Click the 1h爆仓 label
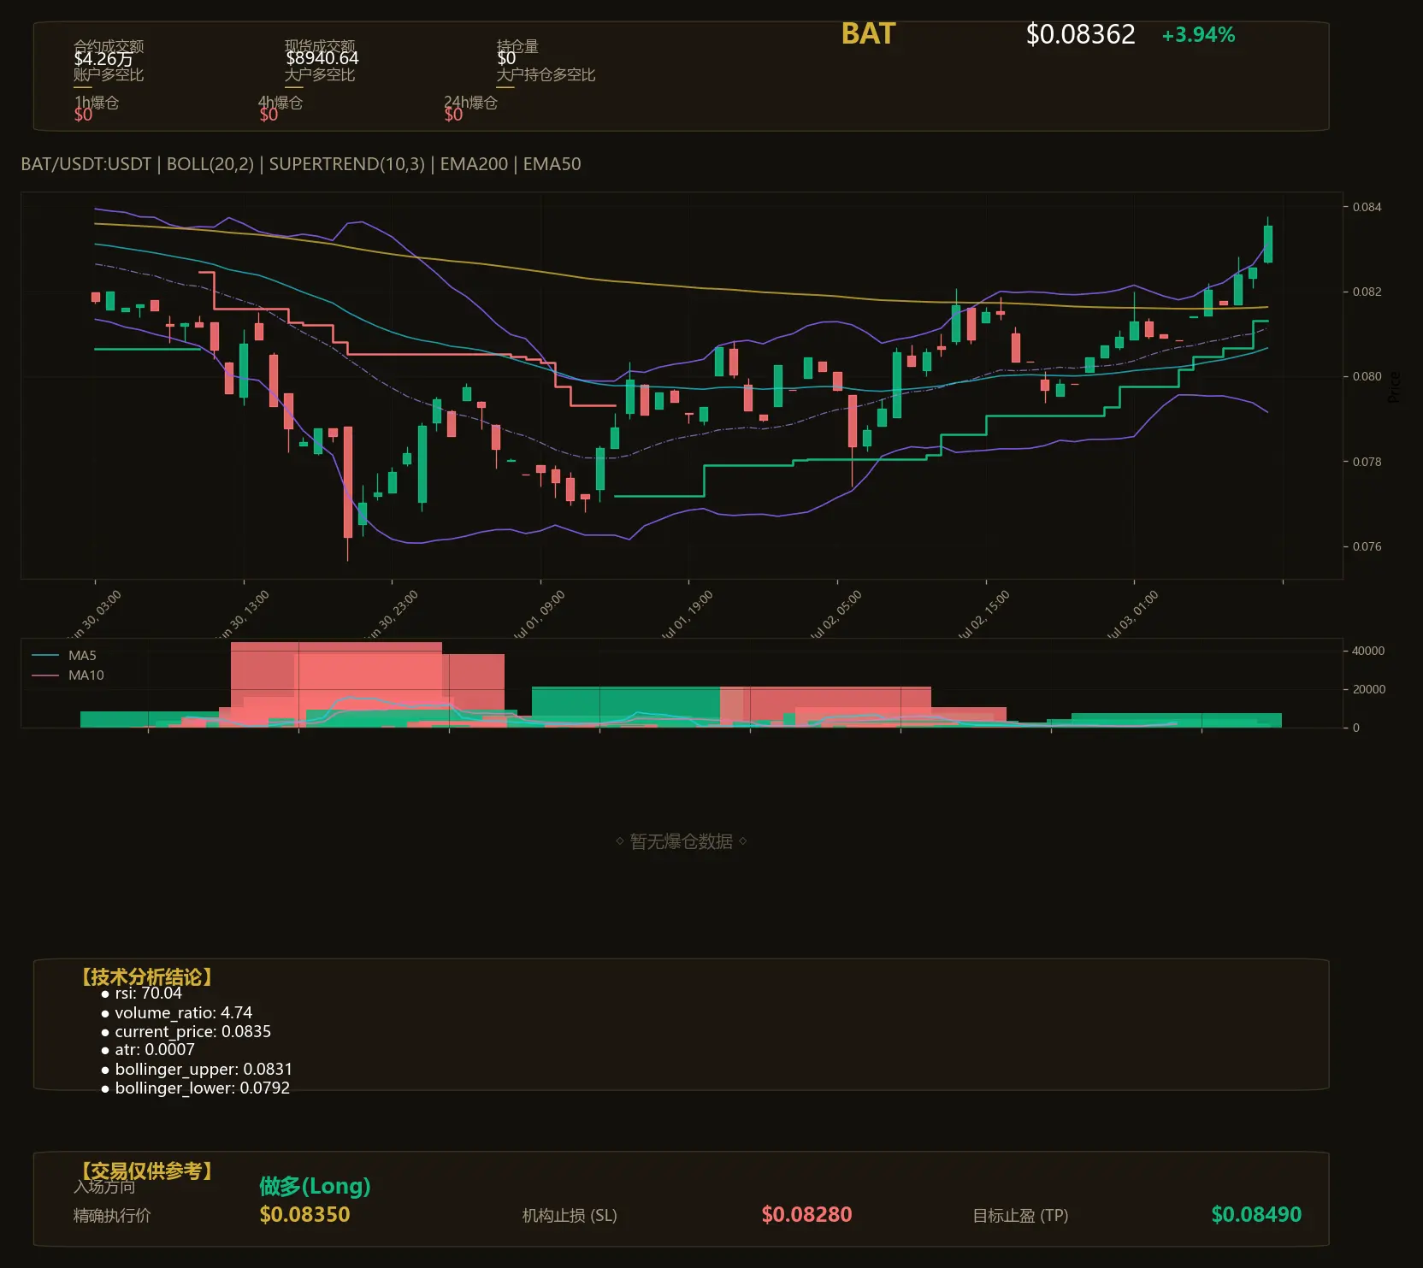1423x1268 pixels. [x=97, y=103]
